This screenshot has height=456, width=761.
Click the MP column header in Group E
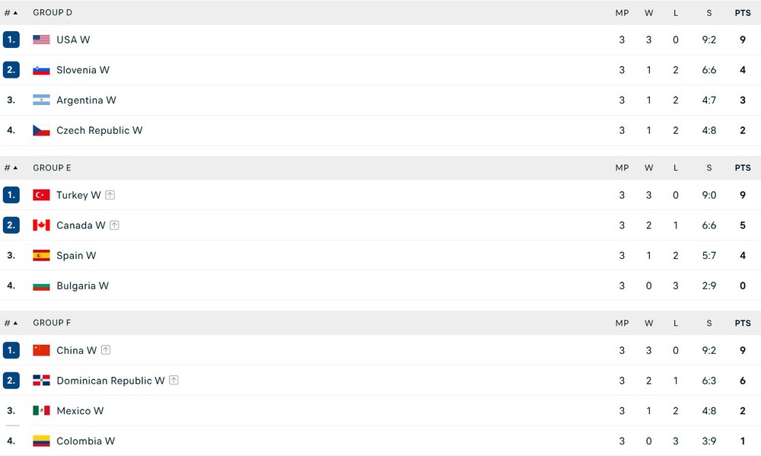pyautogui.click(x=622, y=167)
